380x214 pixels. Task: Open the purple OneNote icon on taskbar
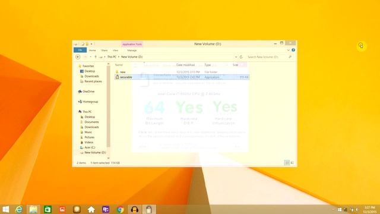106,209
